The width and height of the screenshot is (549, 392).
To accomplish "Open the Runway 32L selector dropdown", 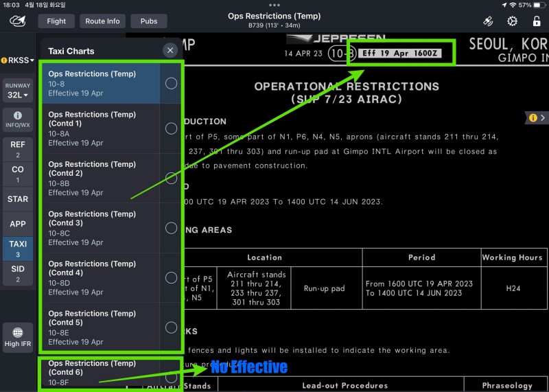I will 17,91.
